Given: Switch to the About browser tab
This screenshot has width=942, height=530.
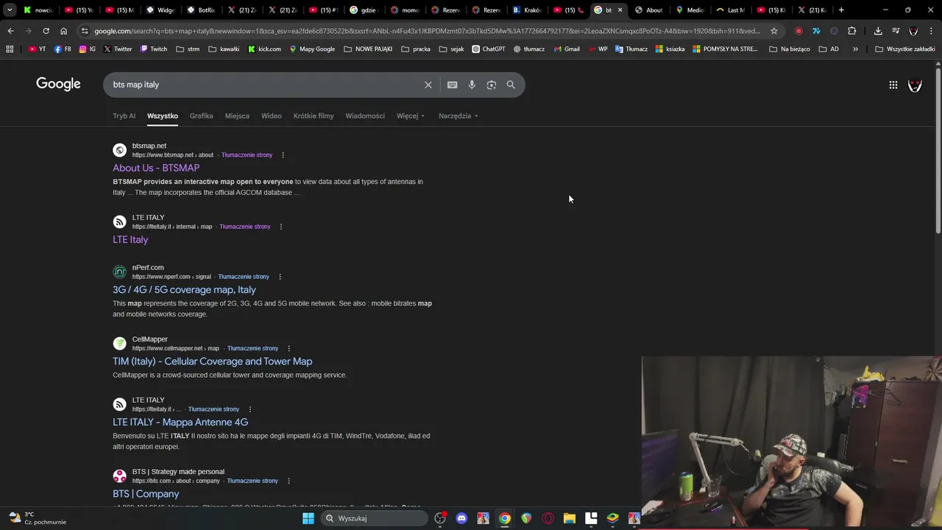Looking at the screenshot, I should point(649,10).
